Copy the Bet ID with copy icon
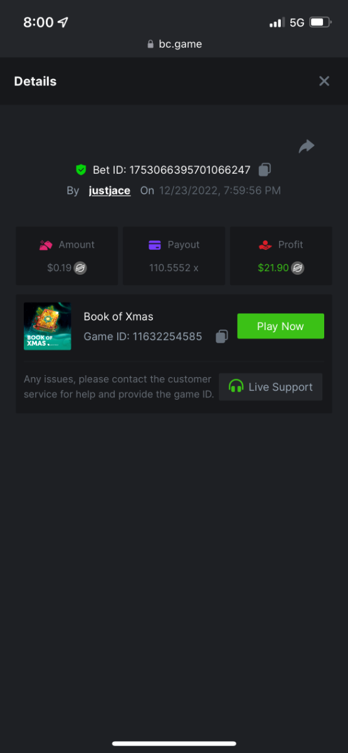Screen dimensions: 348x753 click(265, 169)
